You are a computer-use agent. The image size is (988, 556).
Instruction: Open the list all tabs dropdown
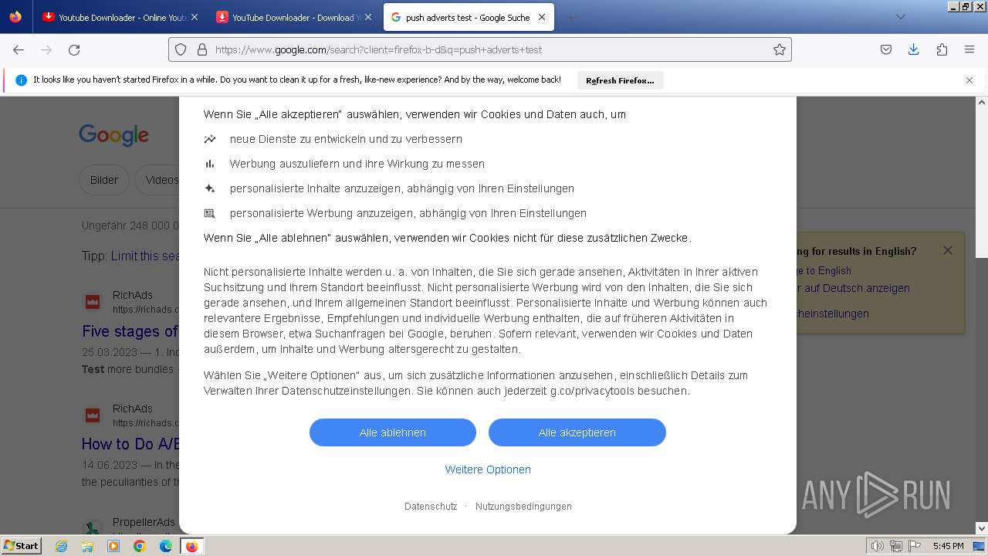click(900, 17)
